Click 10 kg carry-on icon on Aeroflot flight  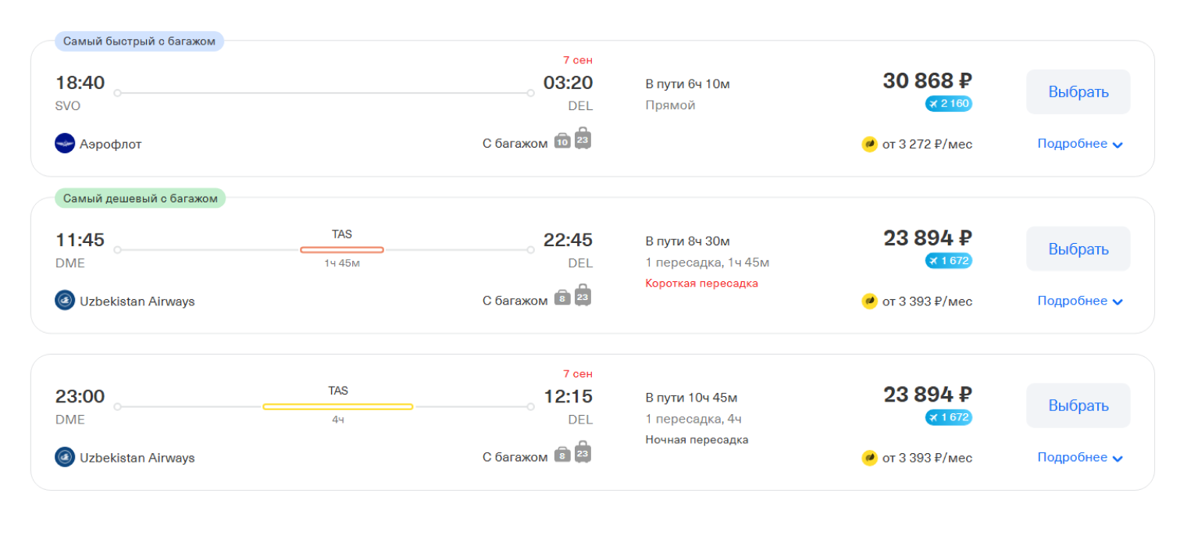tap(562, 141)
